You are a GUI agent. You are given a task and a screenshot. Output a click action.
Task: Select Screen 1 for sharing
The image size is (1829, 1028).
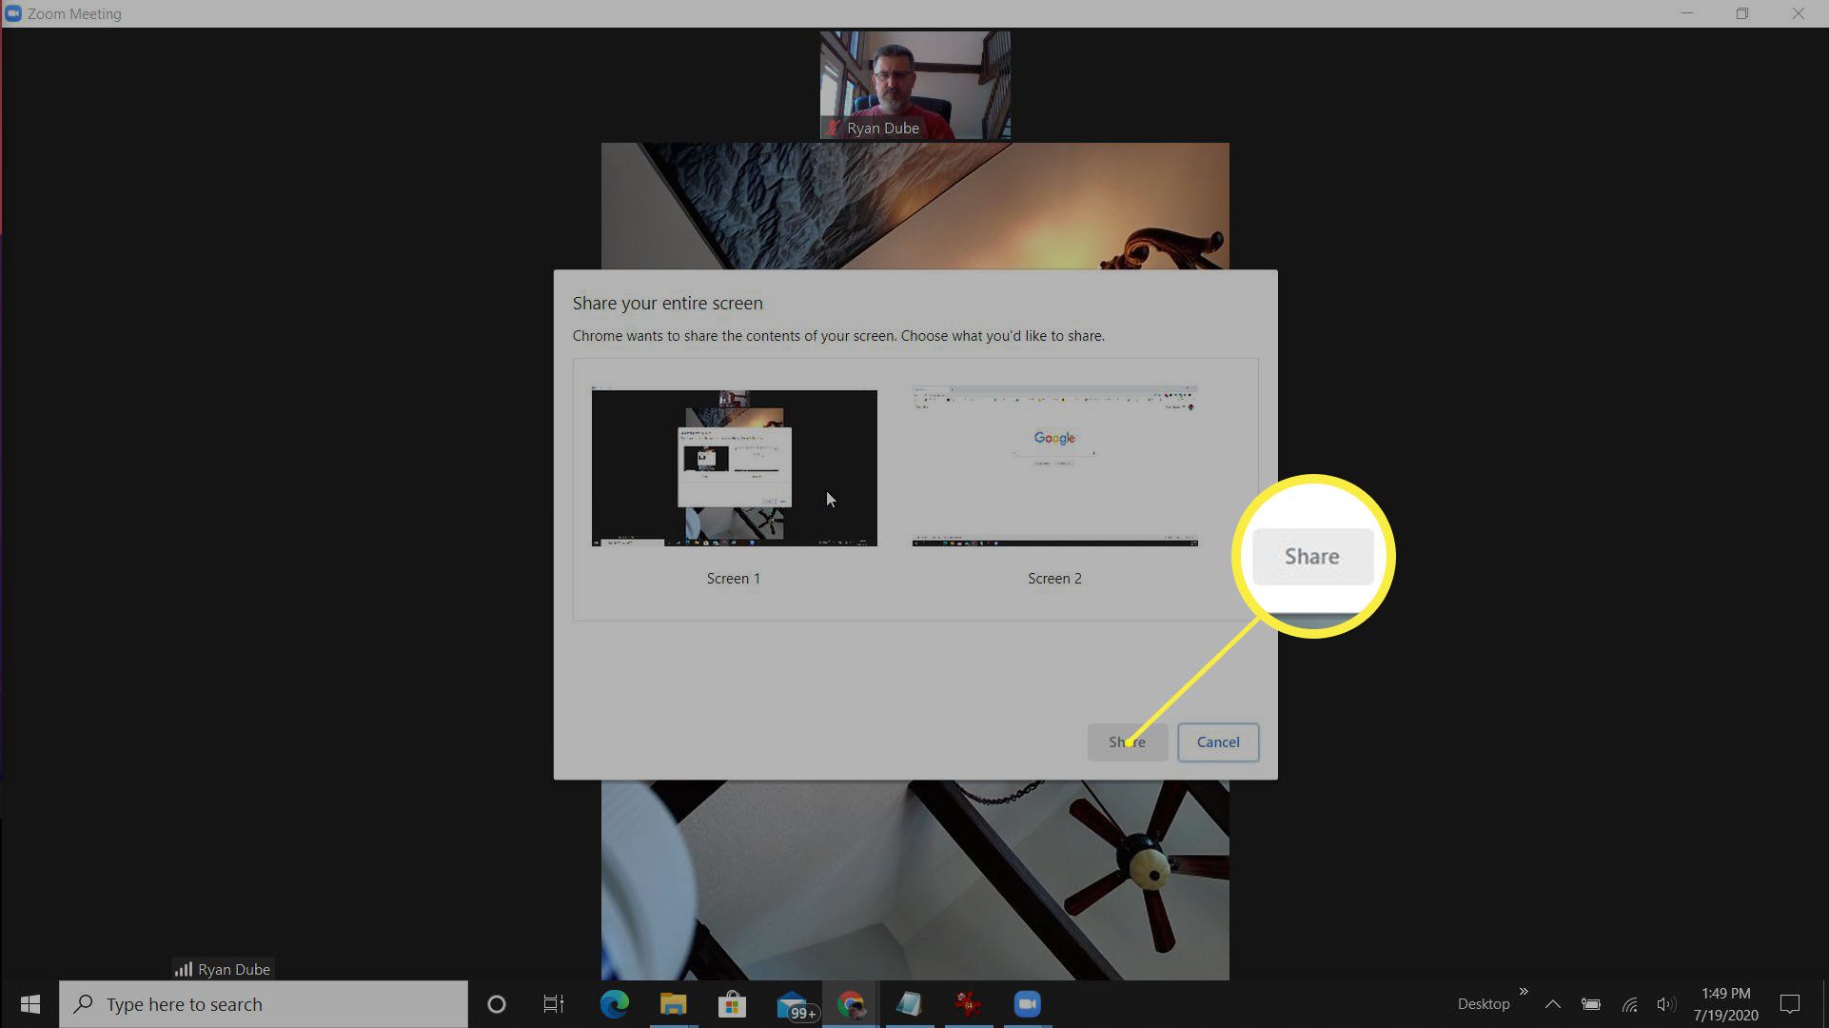pos(734,467)
